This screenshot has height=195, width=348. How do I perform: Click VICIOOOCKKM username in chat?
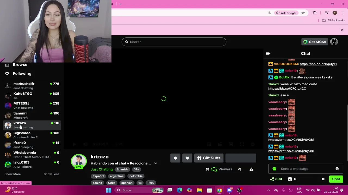point(286,64)
